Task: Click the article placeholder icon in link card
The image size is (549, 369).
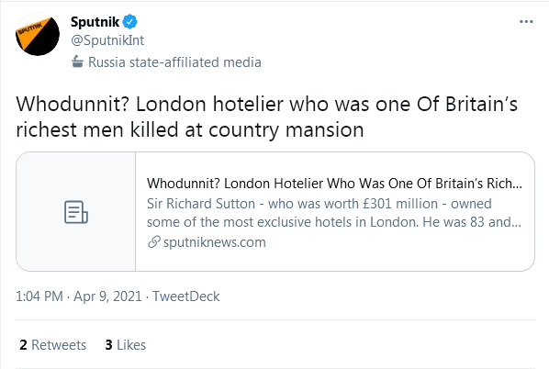Action: click(76, 212)
